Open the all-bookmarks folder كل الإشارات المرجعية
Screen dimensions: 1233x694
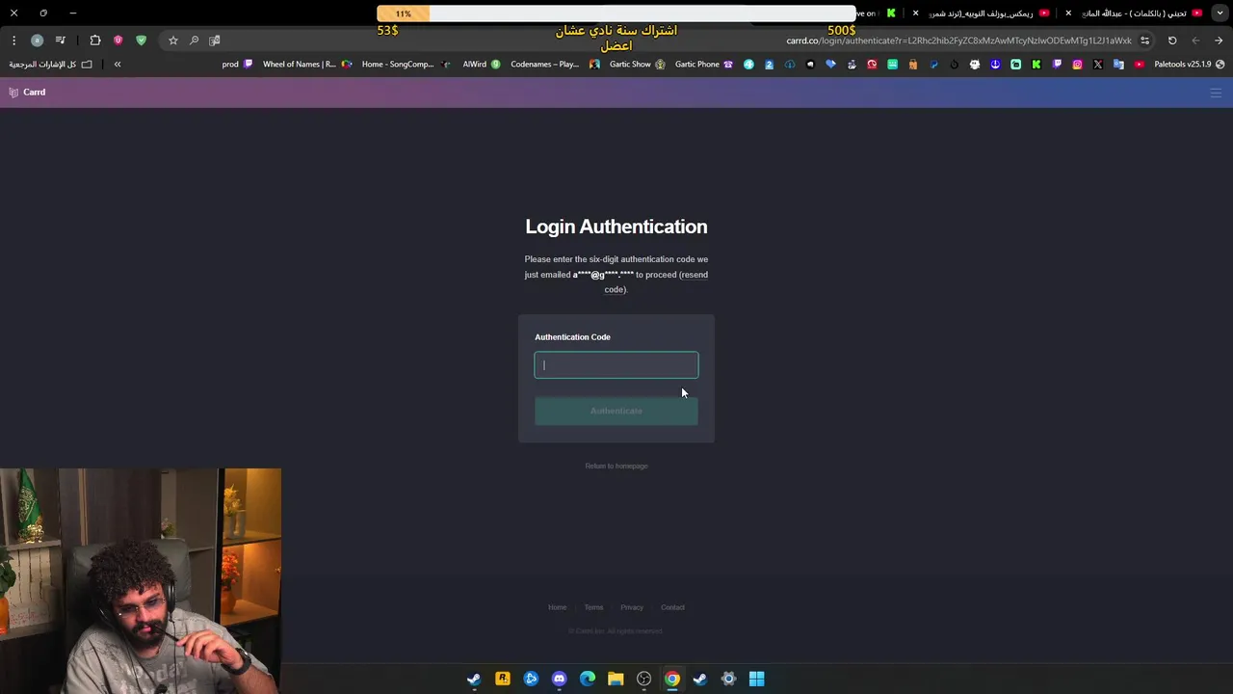click(50, 65)
